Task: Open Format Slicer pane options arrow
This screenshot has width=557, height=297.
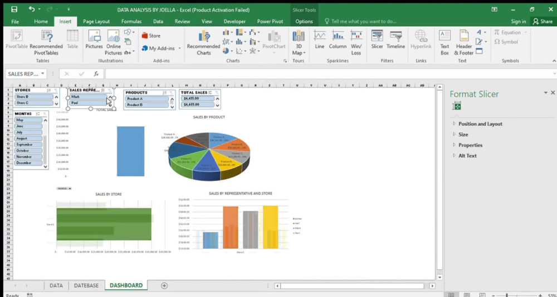Action: [546, 93]
